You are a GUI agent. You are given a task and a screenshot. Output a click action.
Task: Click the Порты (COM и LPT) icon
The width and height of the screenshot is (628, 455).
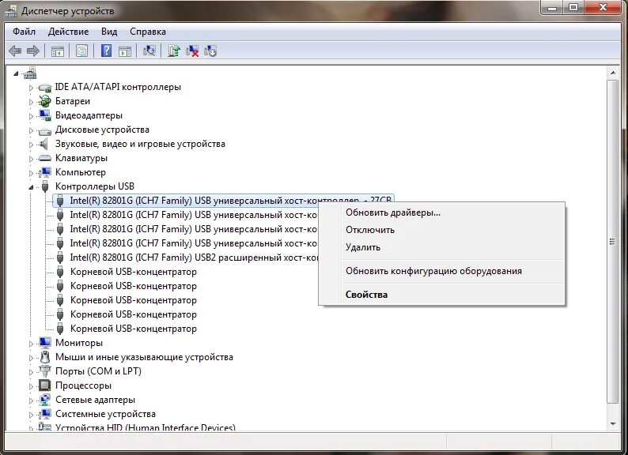point(45,371)
